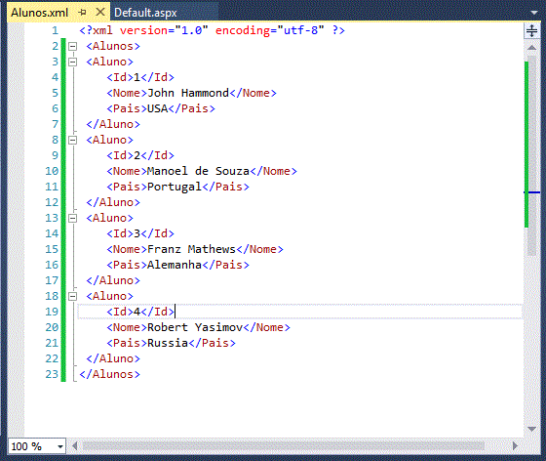Collapse the Aluno node on line 13
This screenshot has width=546, height=461.
click(72, 218)
